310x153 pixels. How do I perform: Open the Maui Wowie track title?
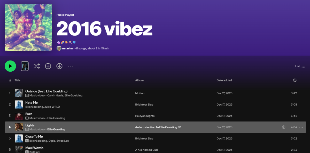(x=34, y=148)
